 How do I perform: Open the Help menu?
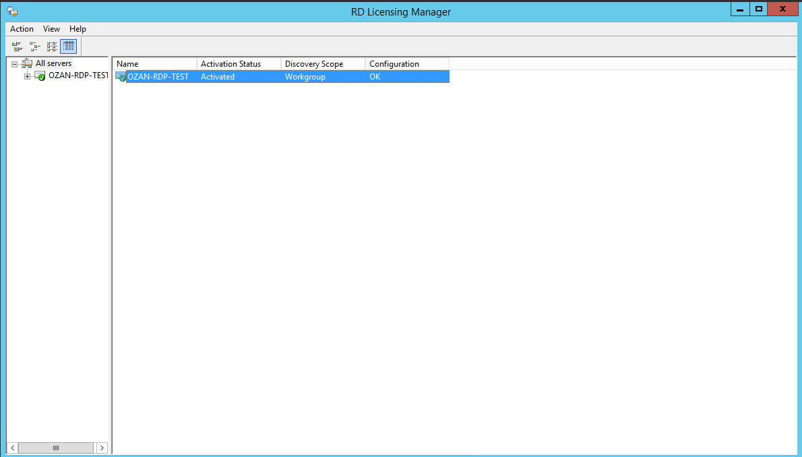78,29
